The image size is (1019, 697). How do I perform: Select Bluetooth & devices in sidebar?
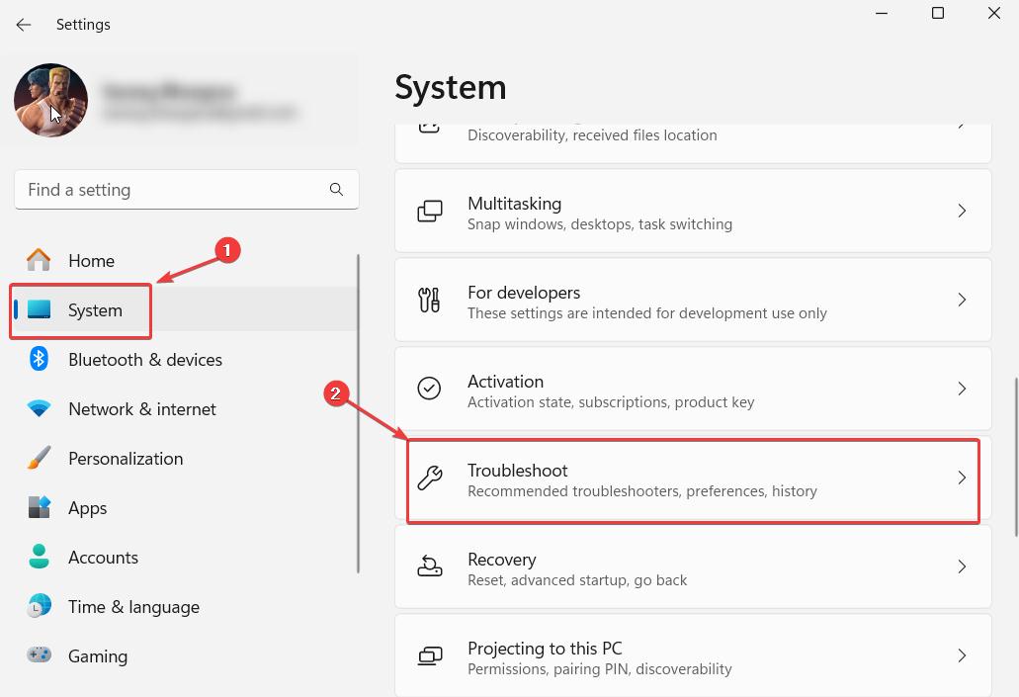point(144,360)
